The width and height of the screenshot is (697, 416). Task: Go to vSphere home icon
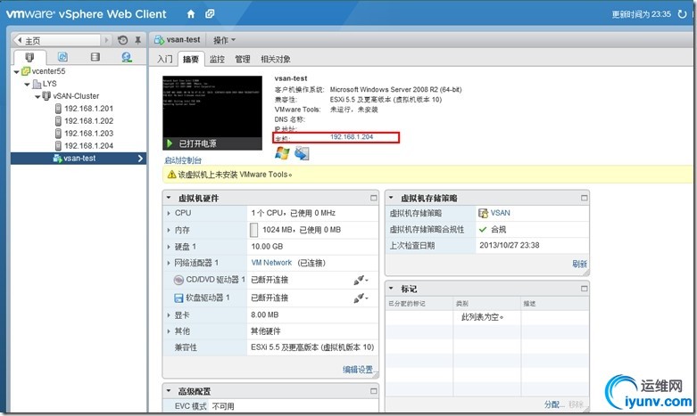[x=191, y=14]
